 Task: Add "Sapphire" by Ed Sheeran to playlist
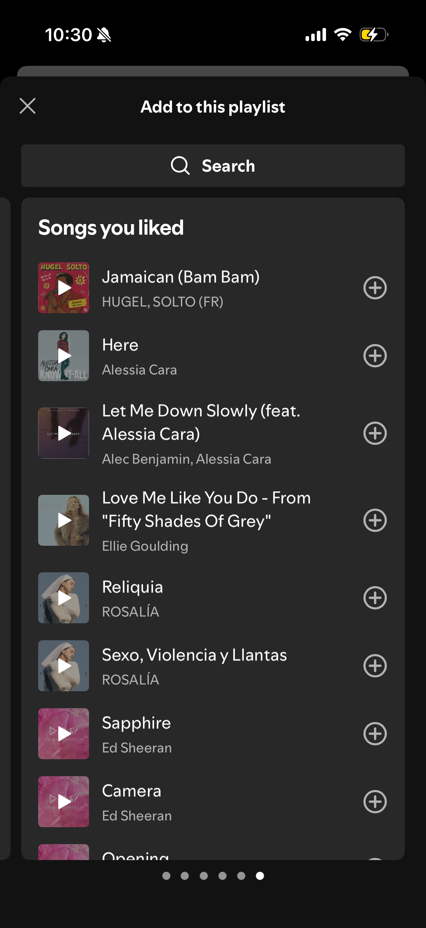pyautogui.click(x=375, y=734)
